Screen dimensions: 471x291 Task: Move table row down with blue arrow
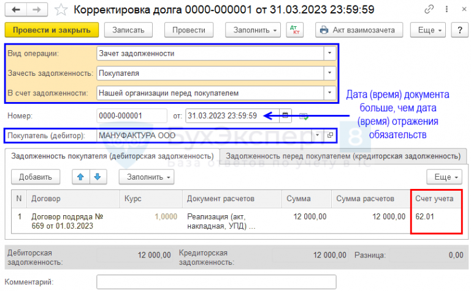(98, 177)
